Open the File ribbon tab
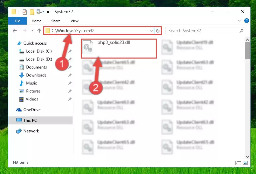Viewport: 256px width, 174px height. coord(17,21)
